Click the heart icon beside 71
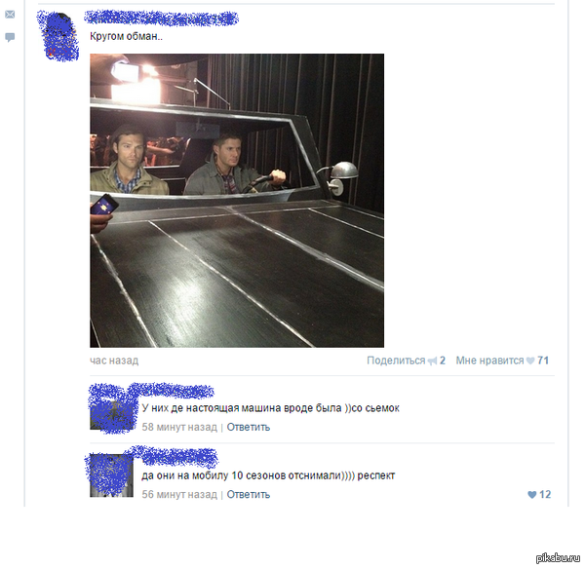The width and height of the screenshot is (585, 569). pyautogui.click(x=530, y=360)
